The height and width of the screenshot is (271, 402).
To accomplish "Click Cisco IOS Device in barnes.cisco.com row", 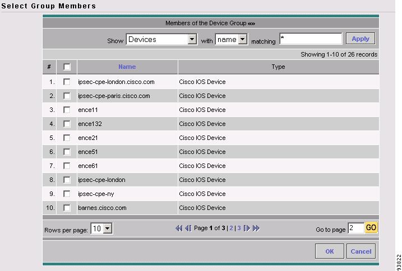I will coord(202,208).
